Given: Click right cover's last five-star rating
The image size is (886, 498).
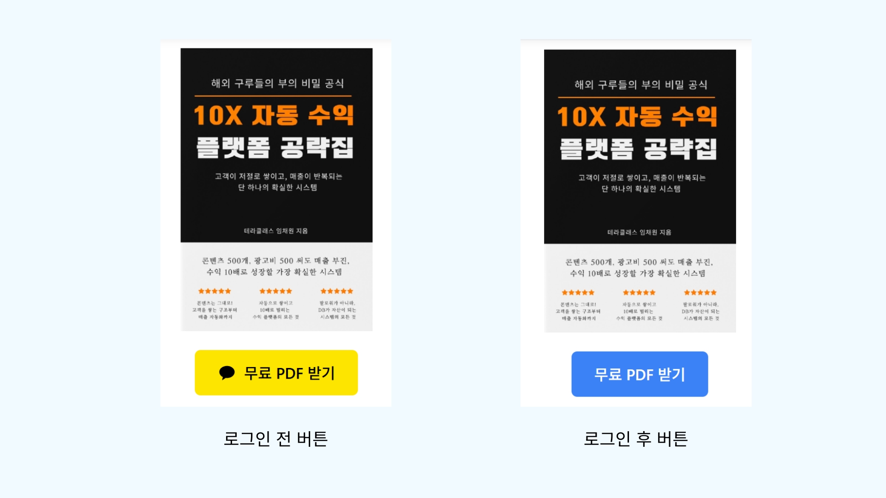Looking at the screenshot, I should click(700, 292).
